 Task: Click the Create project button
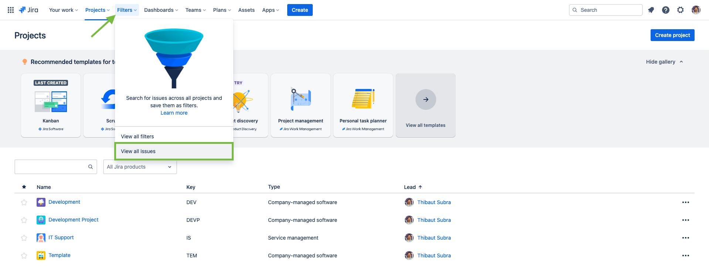[672, 35]
